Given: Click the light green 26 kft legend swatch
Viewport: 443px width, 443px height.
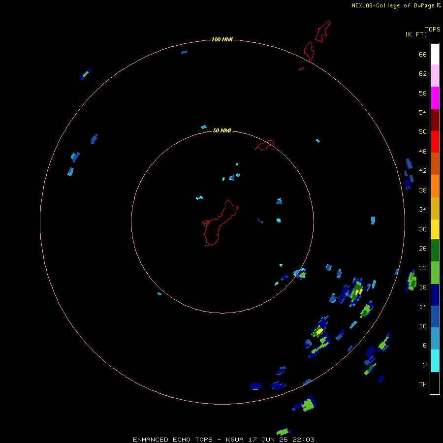Looking at the screenshot, I should [435, 273].
